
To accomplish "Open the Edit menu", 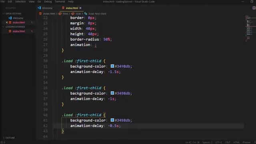I will pos(10,2).
